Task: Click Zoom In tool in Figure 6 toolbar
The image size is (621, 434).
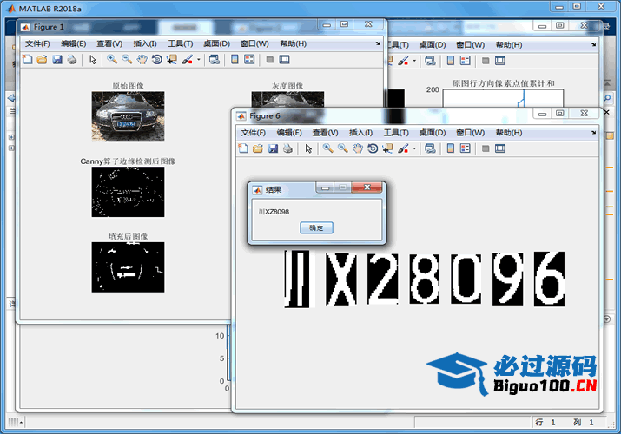Action: point(327,148)
